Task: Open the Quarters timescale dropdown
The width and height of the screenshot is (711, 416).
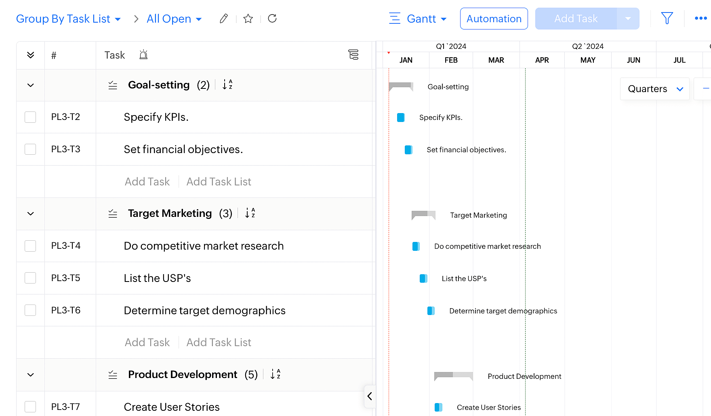Action: click(x=654, y=89)
